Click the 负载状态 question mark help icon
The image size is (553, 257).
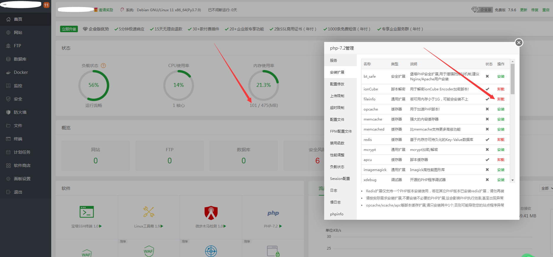coord(103,66)
